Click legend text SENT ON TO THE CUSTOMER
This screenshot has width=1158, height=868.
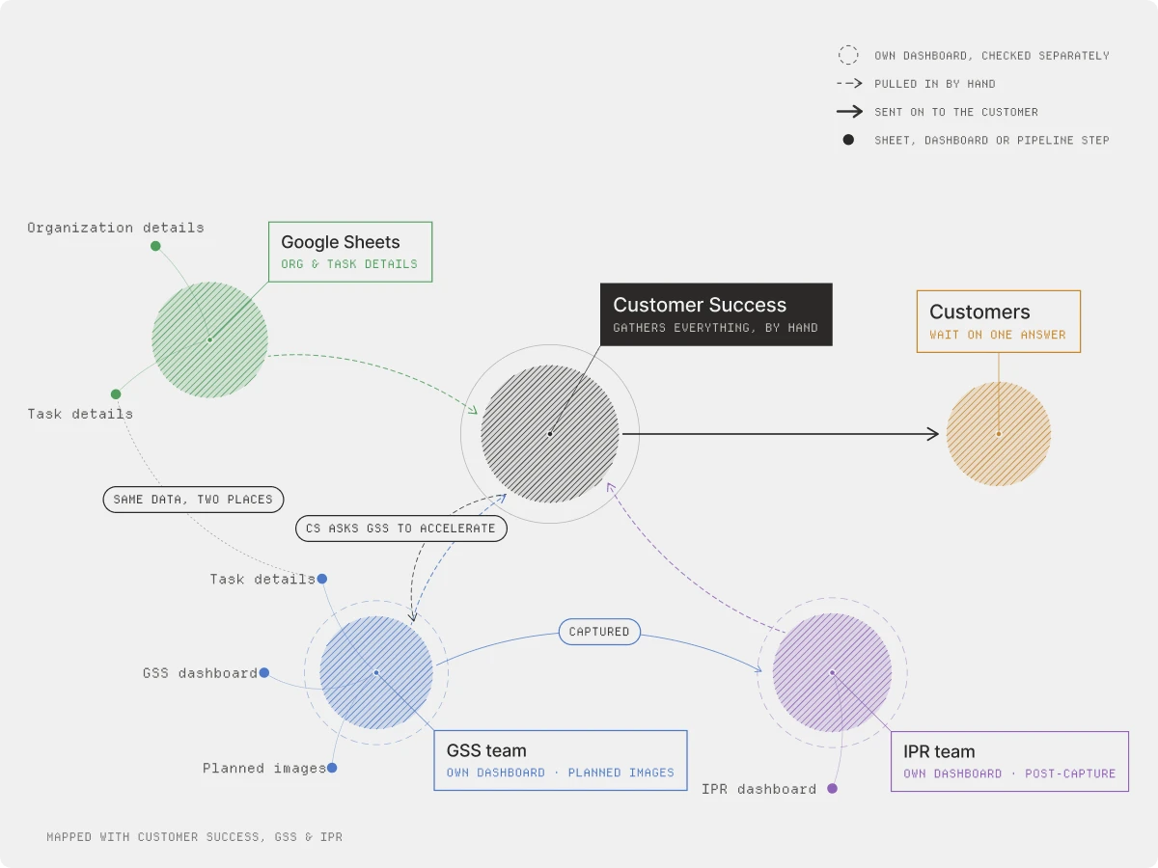click(x=956, y=112)
